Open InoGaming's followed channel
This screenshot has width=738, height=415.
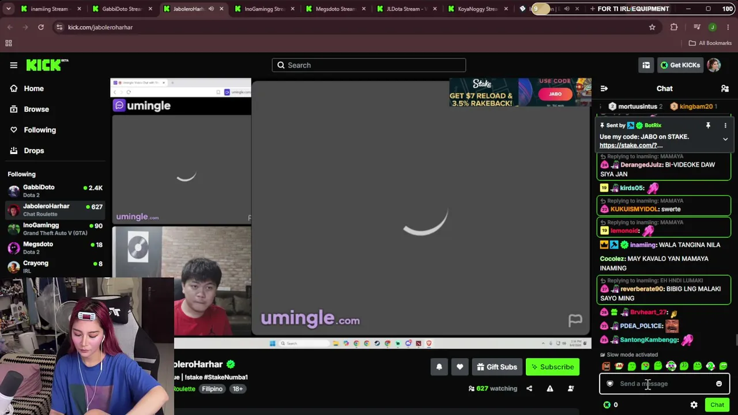point(55,229)
